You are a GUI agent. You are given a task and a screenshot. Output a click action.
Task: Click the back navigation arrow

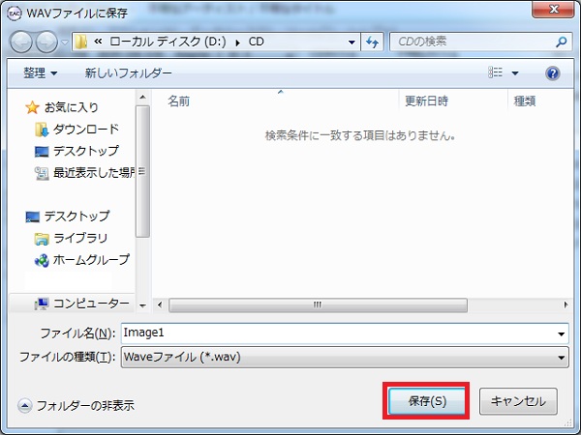click(21, 43)
